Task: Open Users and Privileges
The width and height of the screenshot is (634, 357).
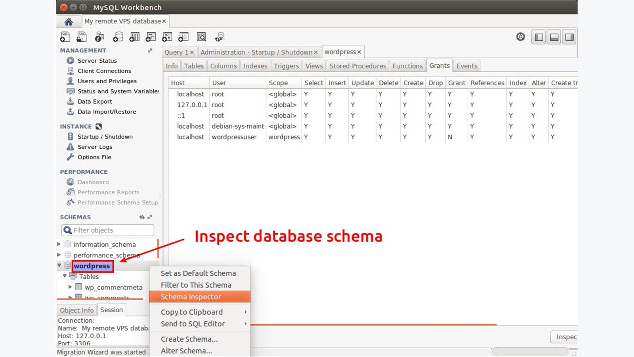Action: pos(107,81)
